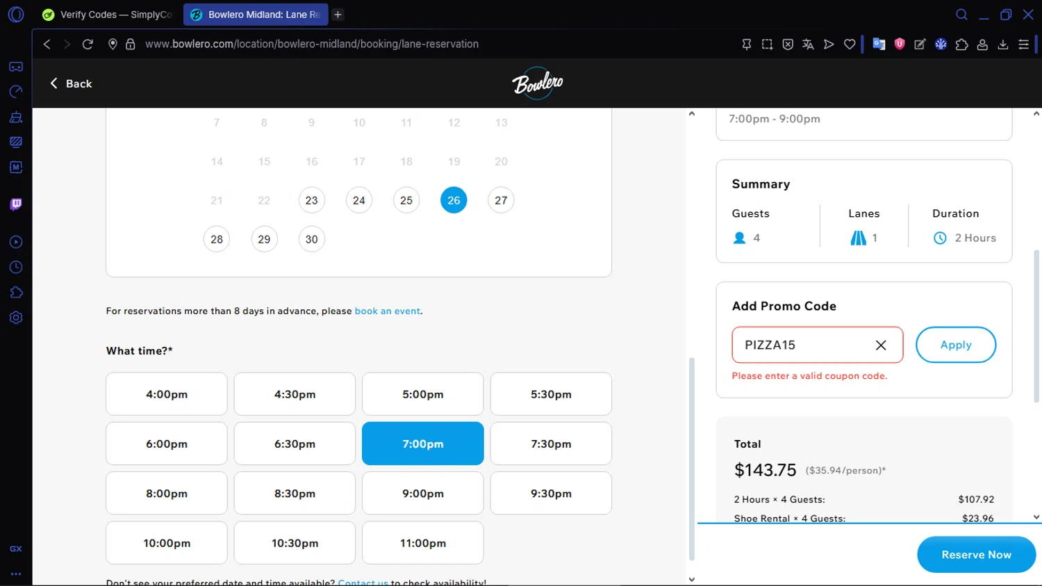This screenshot has width=1042, height=586.
Task: Click summary panel scroll-up arrow
Action: [1036, 113]
